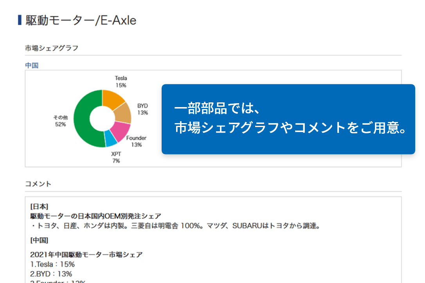The width and height of the screenshot is (425, 283).
Task: Click the [中国] comment heading
Action: click(39, 240)
